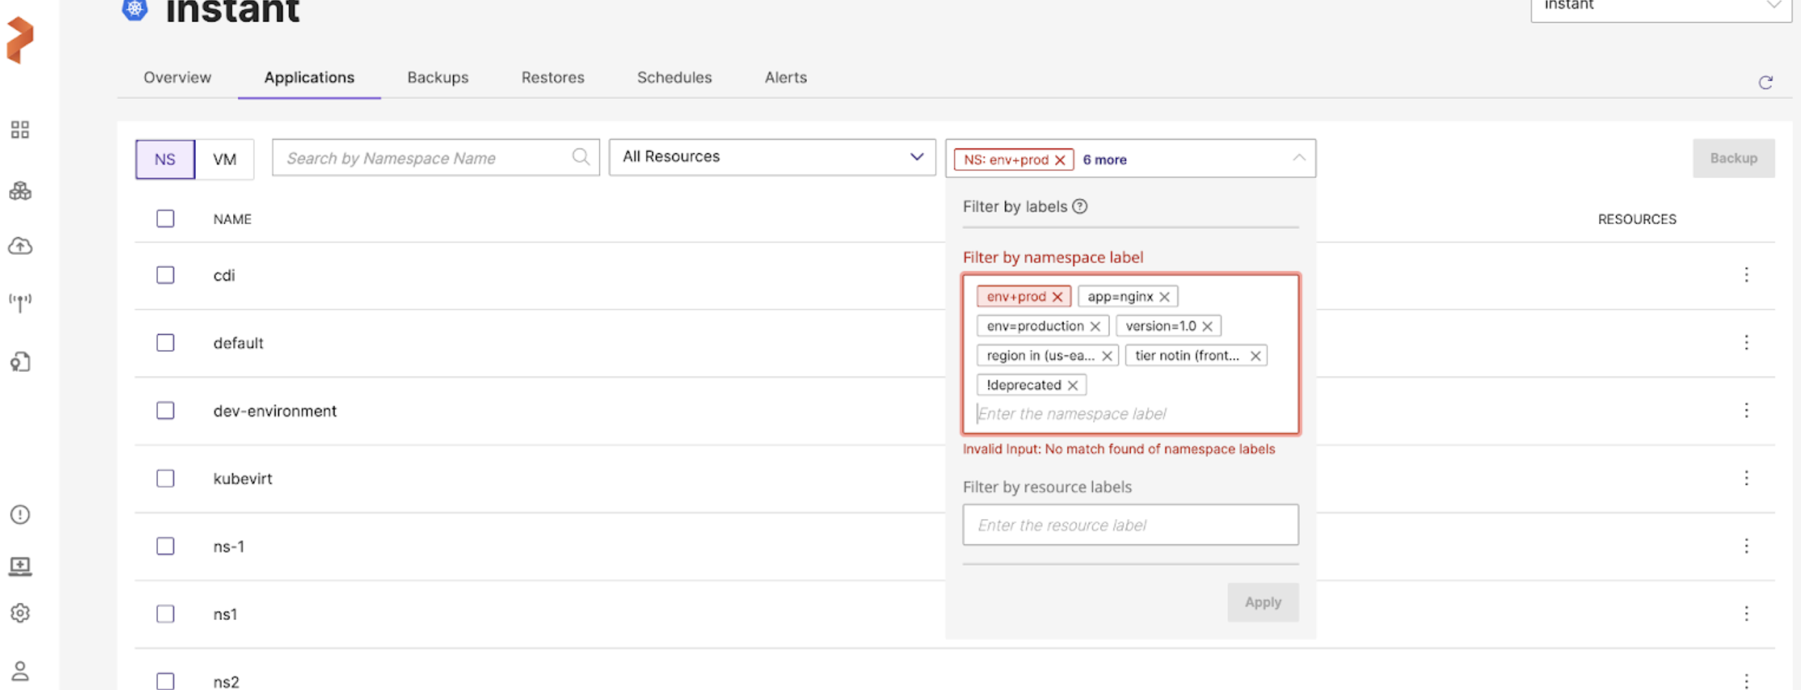The width and height of the screenshot is (1801, 690).
Task: Open the All Resources dropdown
Action: [771, 157]
